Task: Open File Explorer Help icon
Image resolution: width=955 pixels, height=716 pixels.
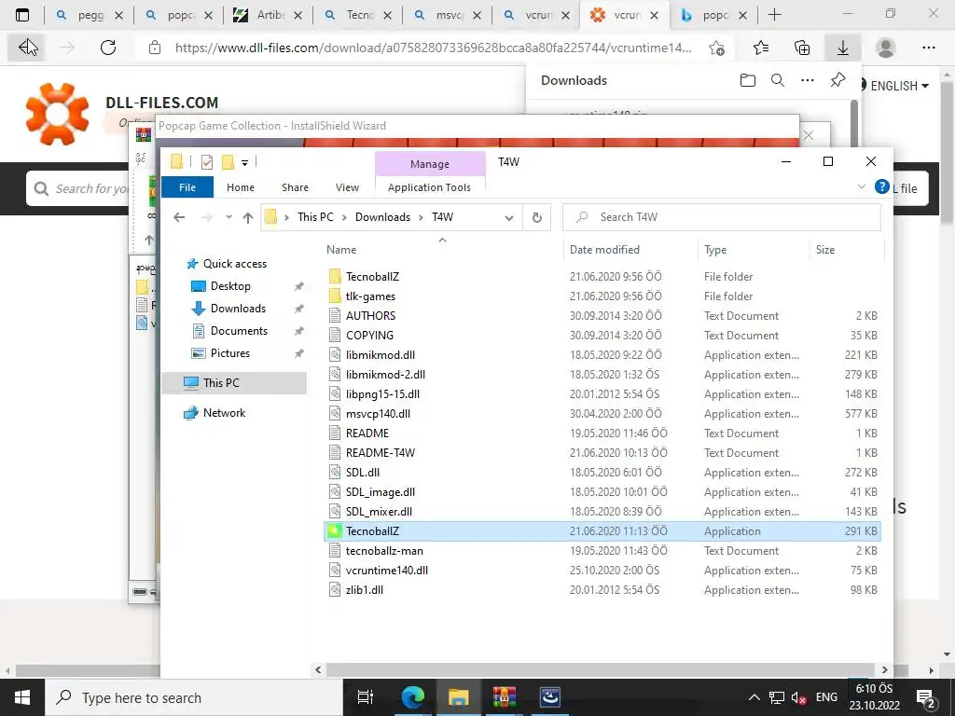Action: pyautogui.click(x=881, y=186)
